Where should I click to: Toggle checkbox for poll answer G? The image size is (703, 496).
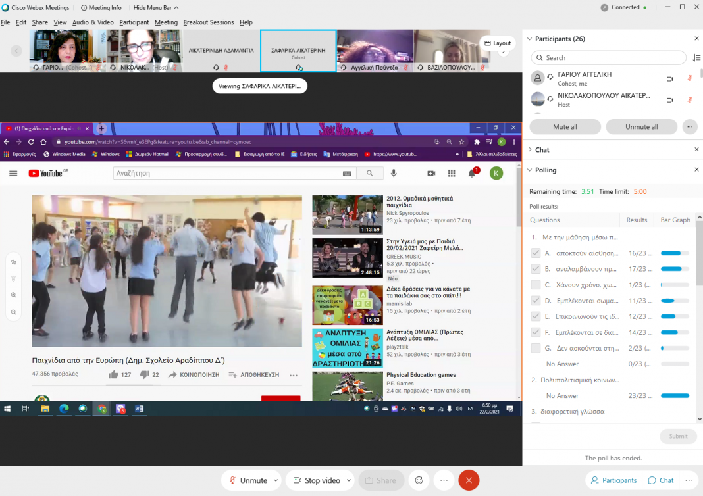coord(536,348)
